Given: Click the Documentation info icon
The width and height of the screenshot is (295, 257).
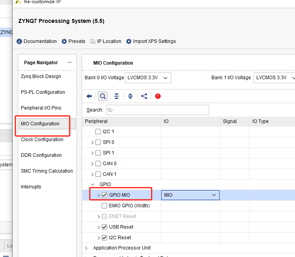Looking at the screenshot, I should pos(19,41).
